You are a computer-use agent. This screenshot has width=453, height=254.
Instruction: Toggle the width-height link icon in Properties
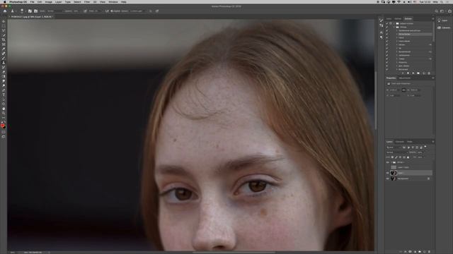403,90
